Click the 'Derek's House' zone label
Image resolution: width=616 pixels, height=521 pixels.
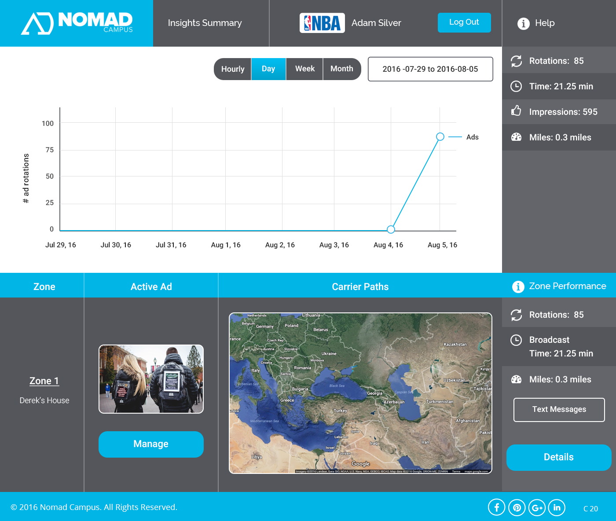click(44, 400)
